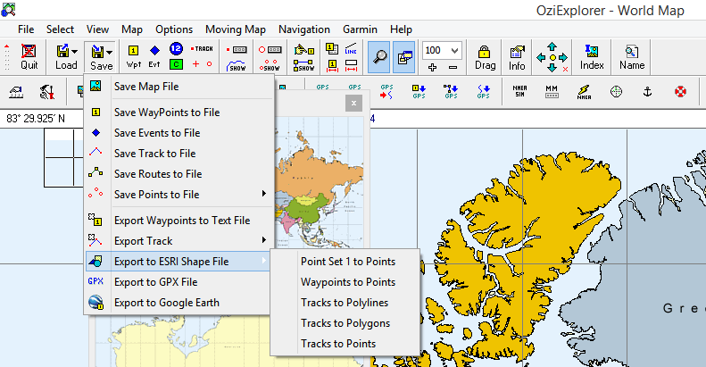Click the Name search button
Viewport: 706px width, 367px height.
click(x=632, y=57)
